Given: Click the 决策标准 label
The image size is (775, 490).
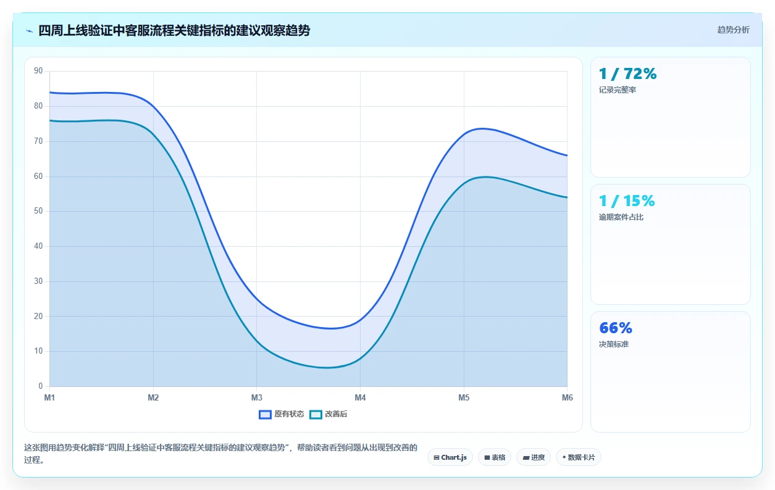Looking at the screenshot, I should (614, 344).
